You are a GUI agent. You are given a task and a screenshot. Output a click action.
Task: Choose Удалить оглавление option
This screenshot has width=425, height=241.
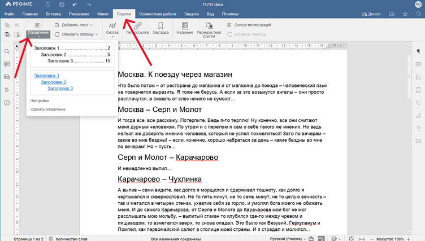pos(47,109)
